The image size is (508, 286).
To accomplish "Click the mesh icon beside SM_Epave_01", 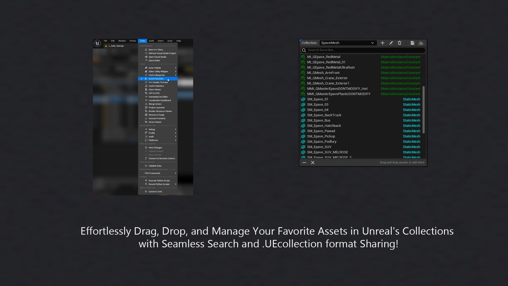I will [x=303, y=99].
